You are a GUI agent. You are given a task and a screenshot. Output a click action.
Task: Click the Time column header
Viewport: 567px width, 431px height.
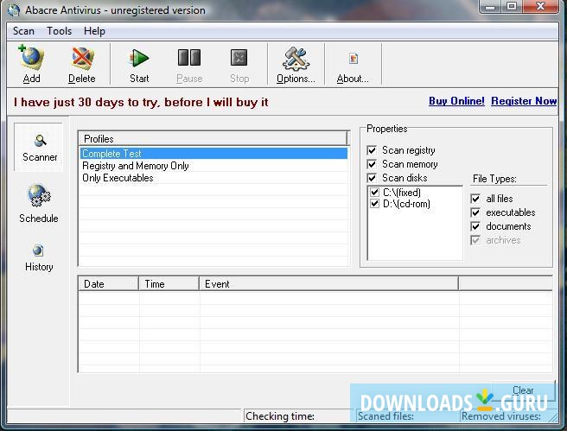169,284
